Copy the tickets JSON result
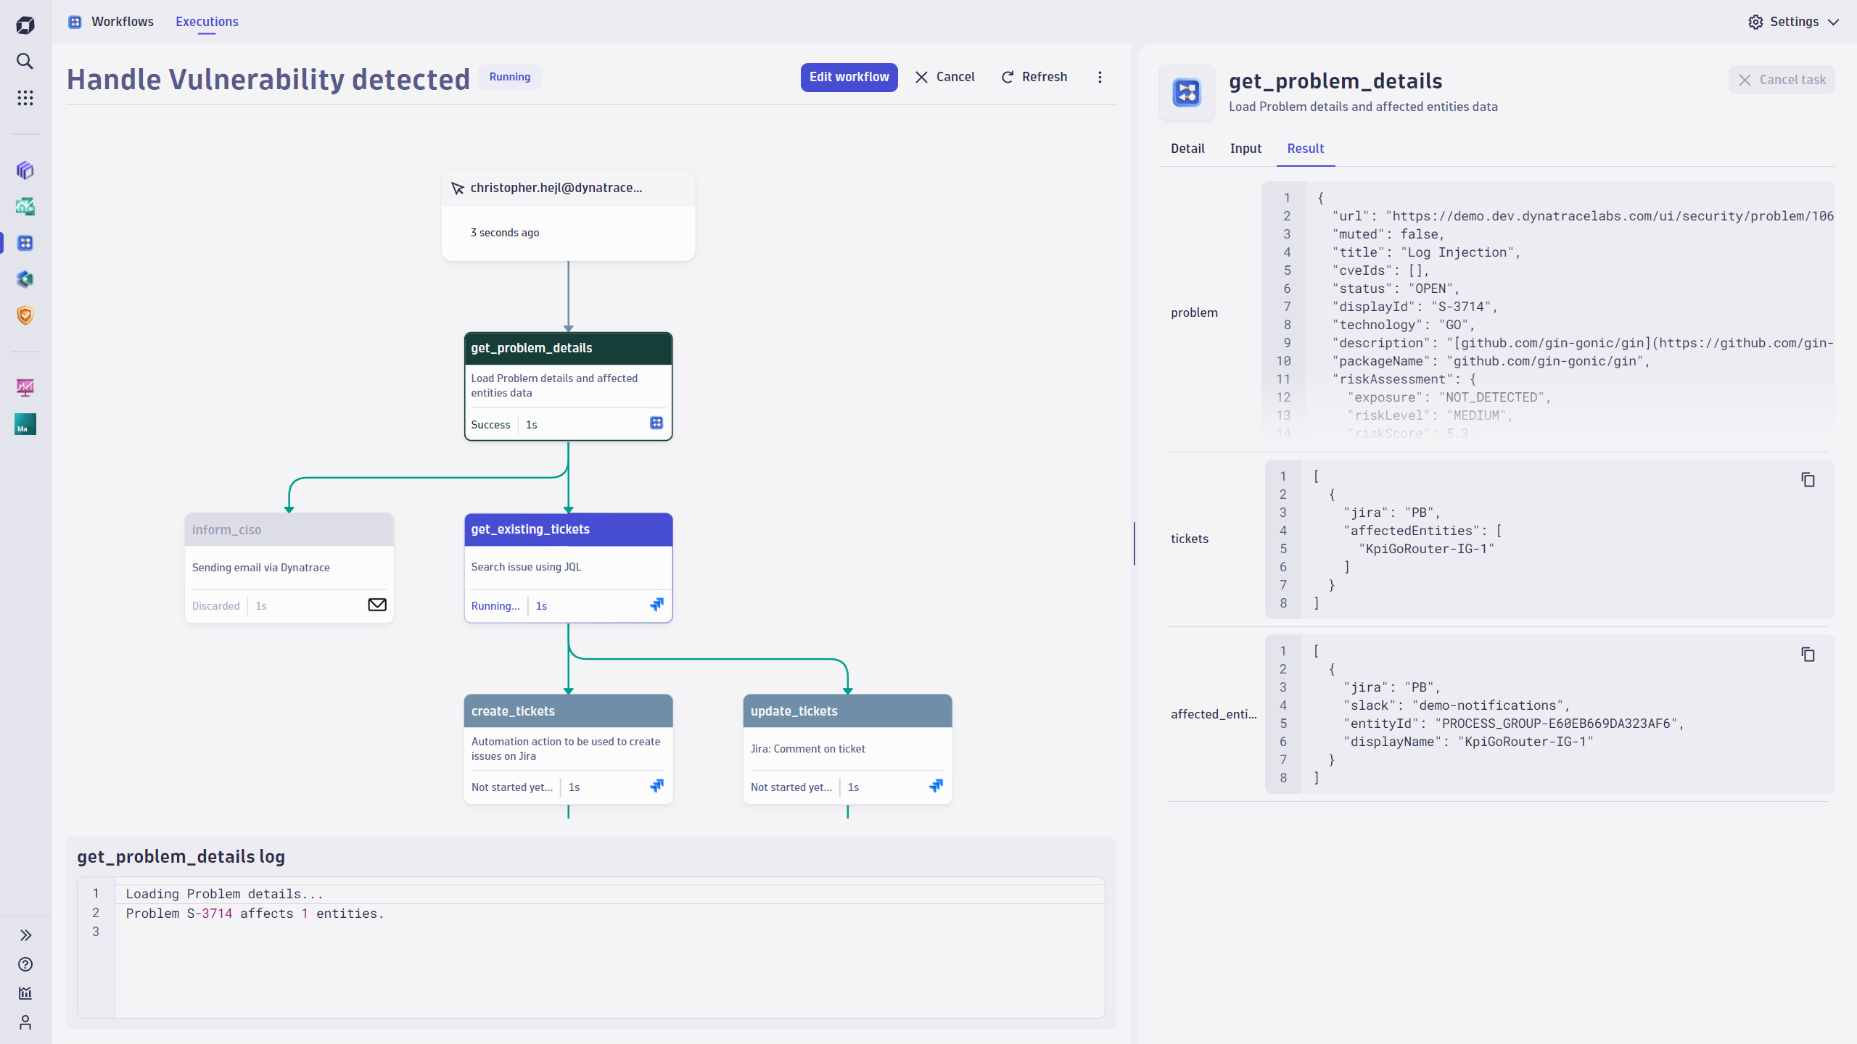This screenshot has width=1857, height=1044. pyautogui.click(x=1808, y=480)
